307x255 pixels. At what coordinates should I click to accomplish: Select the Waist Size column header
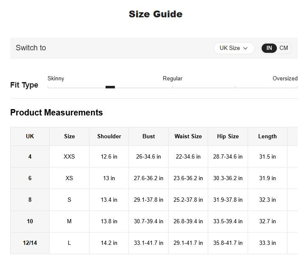tap(188, 136)
